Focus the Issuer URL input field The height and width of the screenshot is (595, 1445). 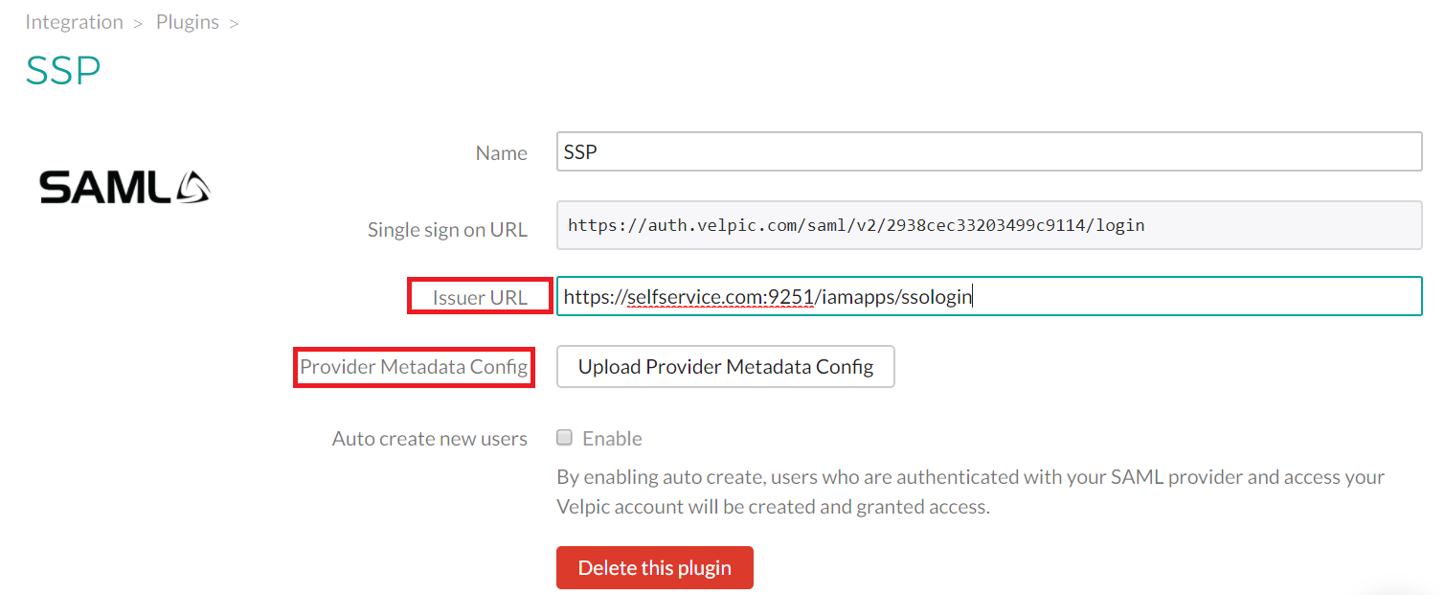(988, 297)
